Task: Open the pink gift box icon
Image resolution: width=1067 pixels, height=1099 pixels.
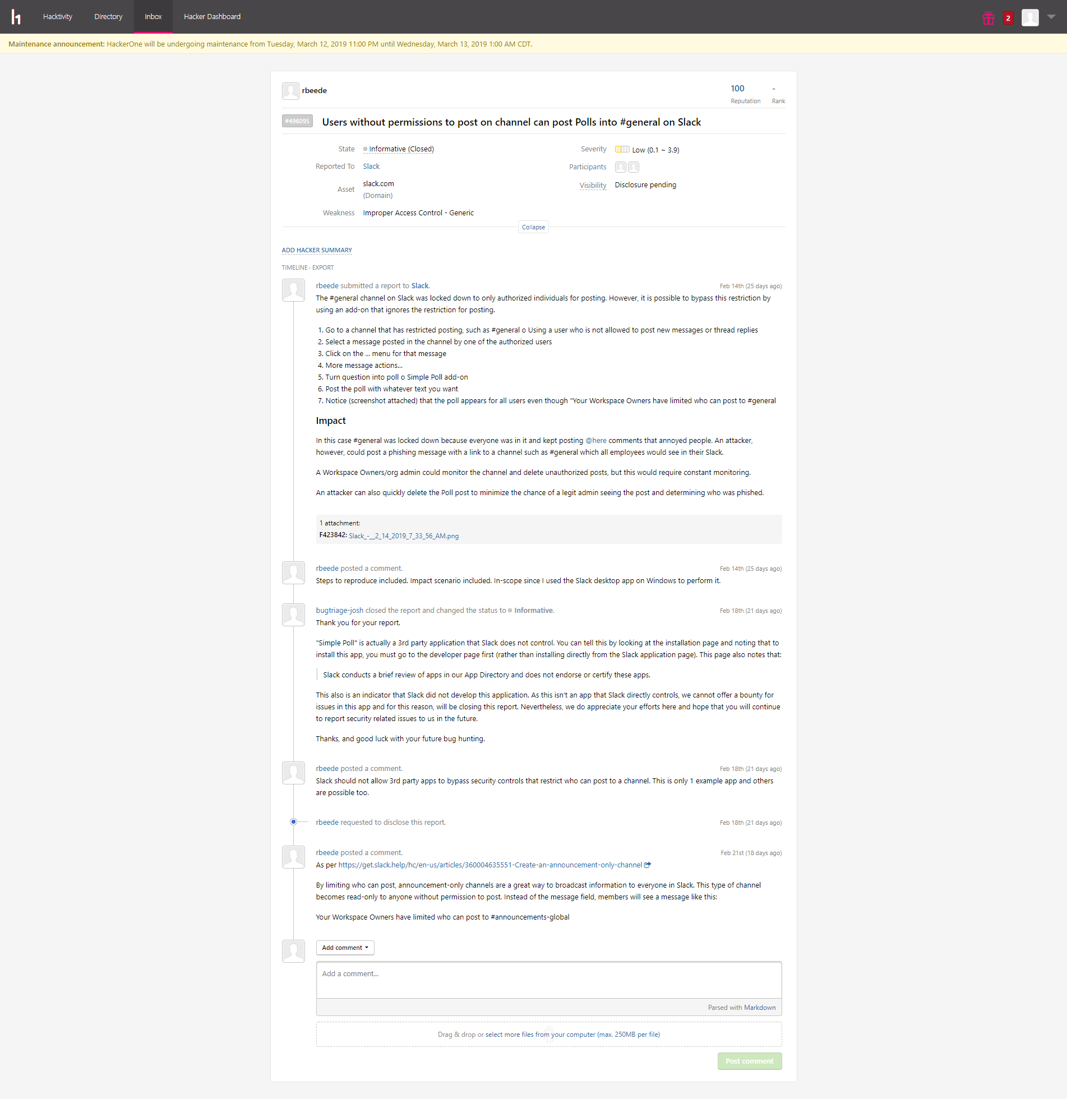Action: pyautogui.click(x=989, y=17)
